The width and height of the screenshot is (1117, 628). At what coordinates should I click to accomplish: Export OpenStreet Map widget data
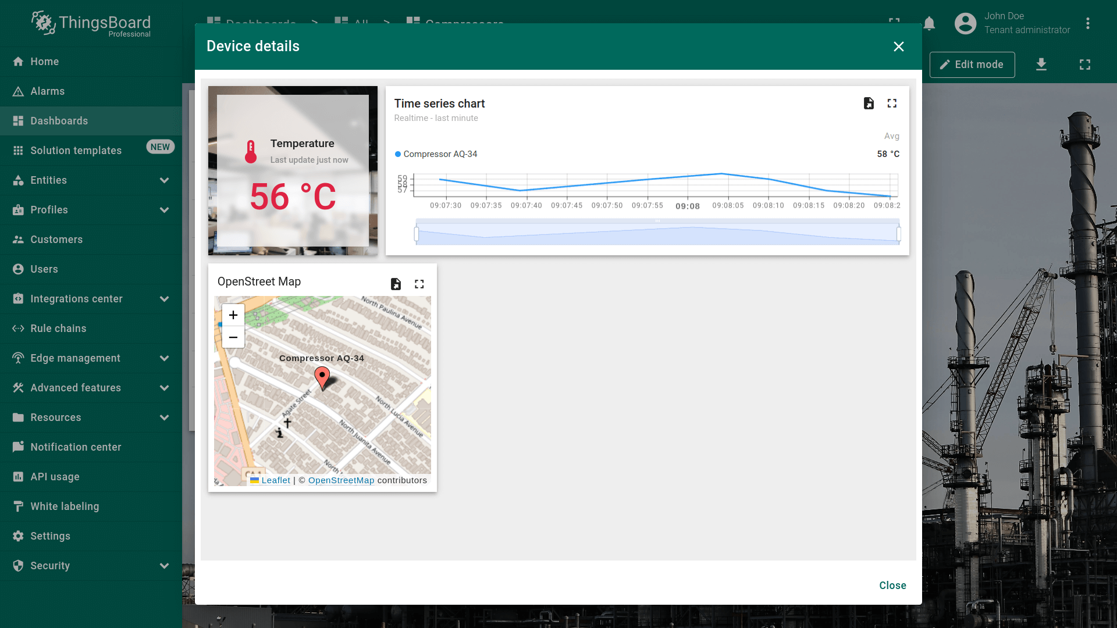coord(396,284)
